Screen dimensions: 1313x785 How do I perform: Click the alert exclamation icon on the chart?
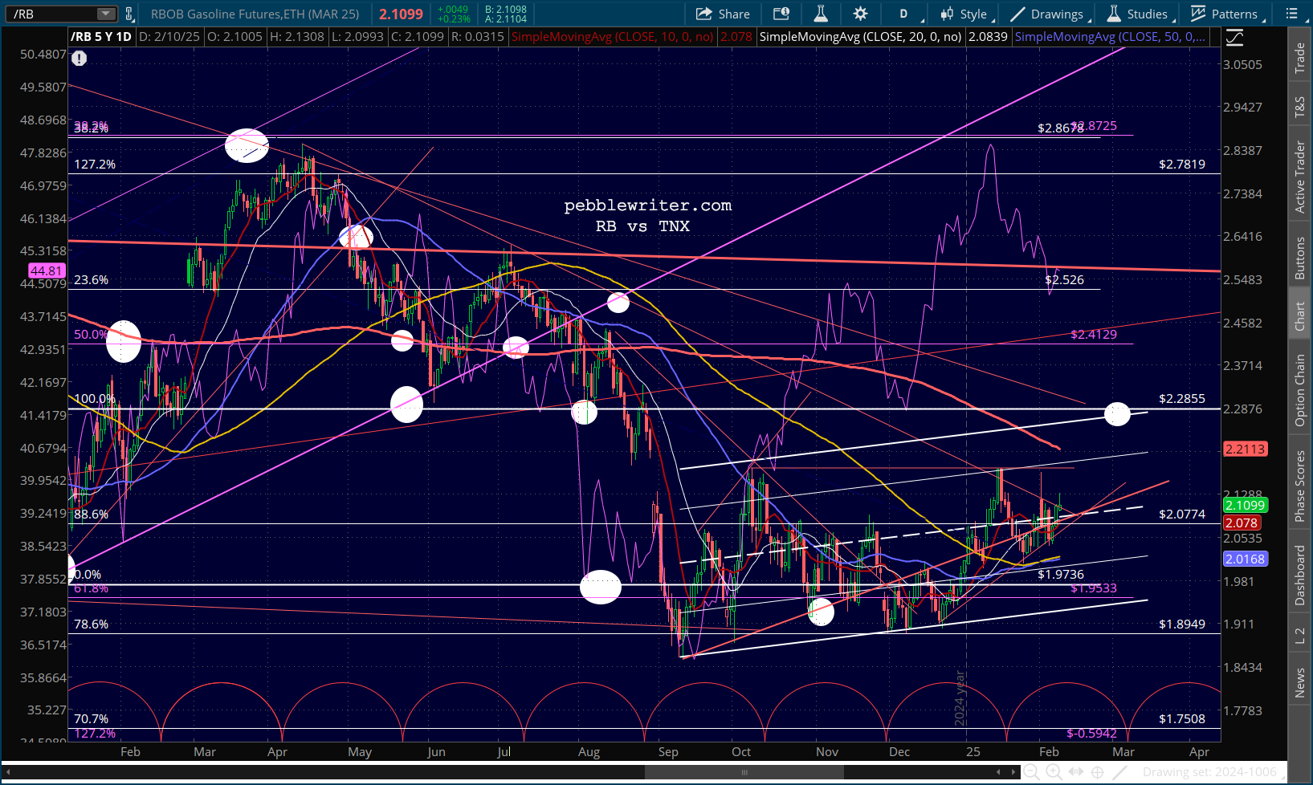[79, 58]
